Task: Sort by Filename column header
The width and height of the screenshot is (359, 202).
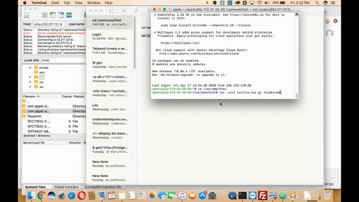Action: point(31,97)
